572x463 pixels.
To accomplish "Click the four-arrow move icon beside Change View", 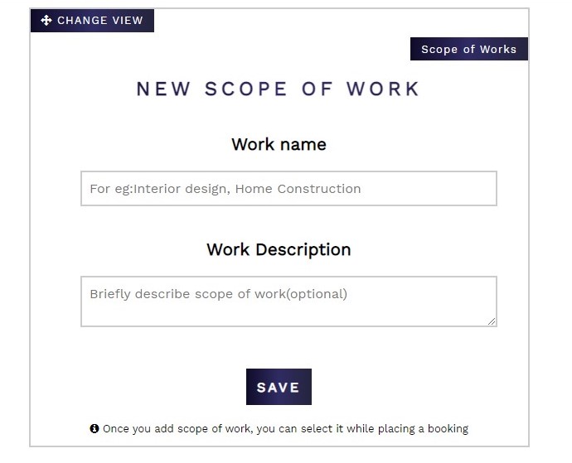I will 46,21.
